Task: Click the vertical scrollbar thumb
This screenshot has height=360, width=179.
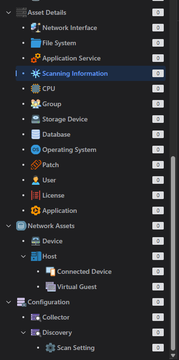Action: click(173, 254)
